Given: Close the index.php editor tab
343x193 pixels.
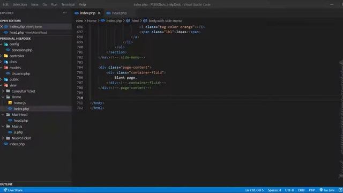Looking at the screenshot, I should 99,13.
